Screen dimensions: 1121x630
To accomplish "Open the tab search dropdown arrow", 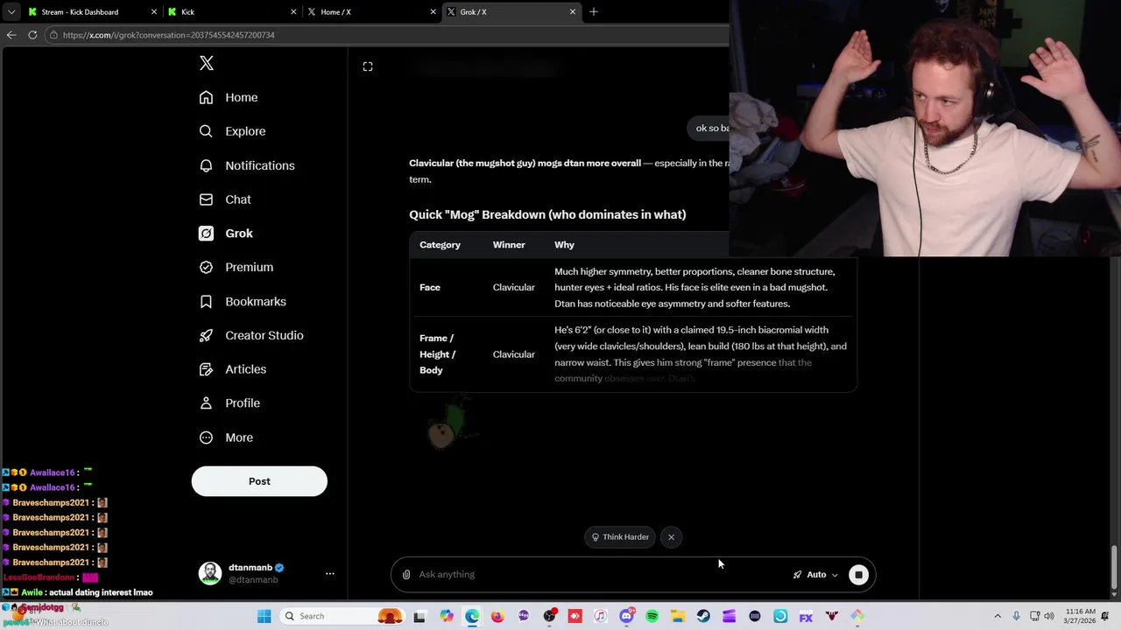I will [11, 12].
